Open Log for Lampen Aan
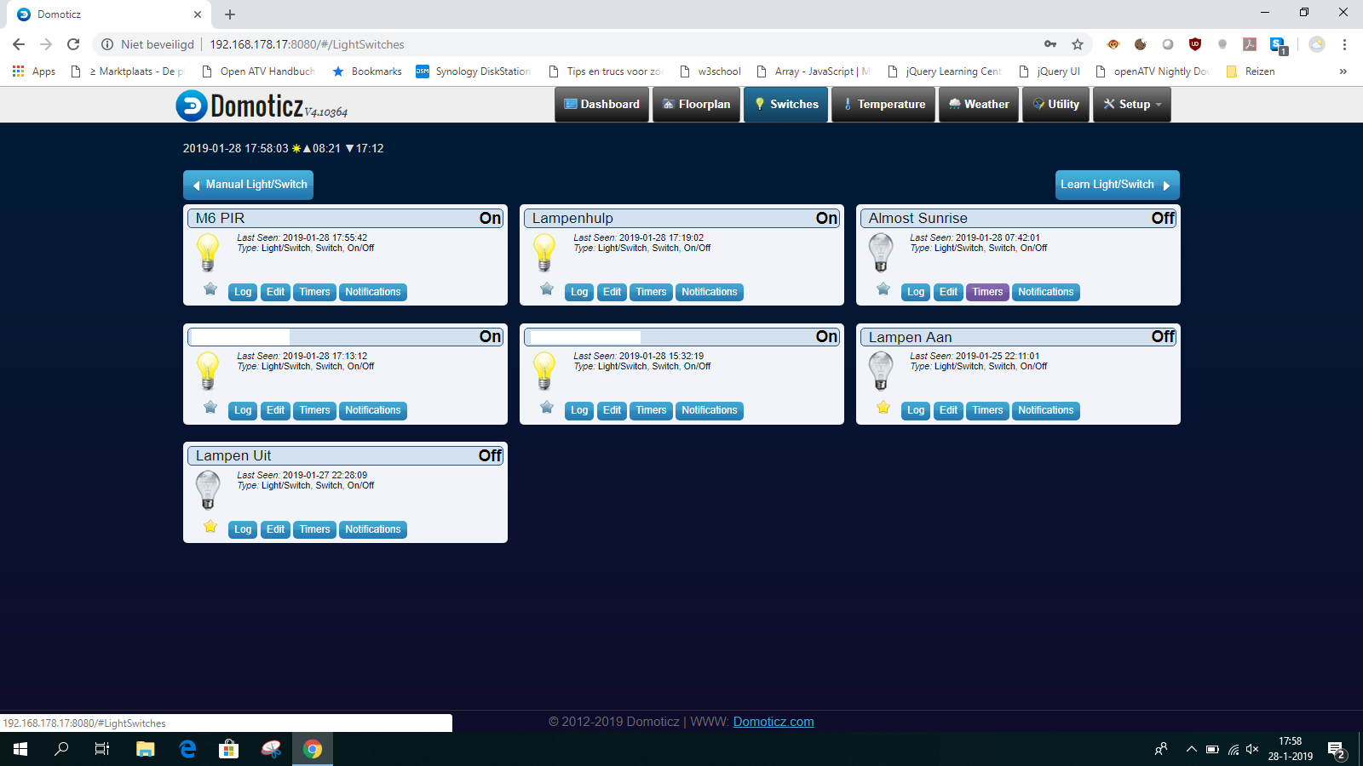 pos(916,410)
